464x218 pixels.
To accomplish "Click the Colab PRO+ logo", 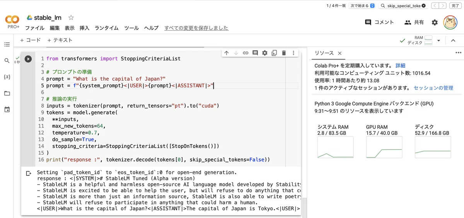I will click(13, 22).
